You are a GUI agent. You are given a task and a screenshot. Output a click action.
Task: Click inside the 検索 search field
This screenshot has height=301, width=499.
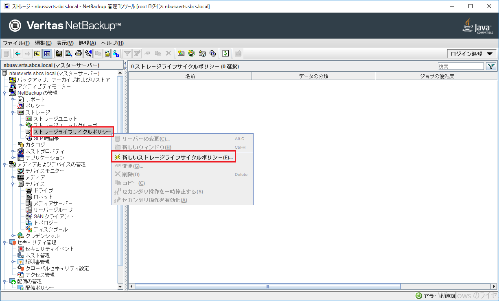461,66
